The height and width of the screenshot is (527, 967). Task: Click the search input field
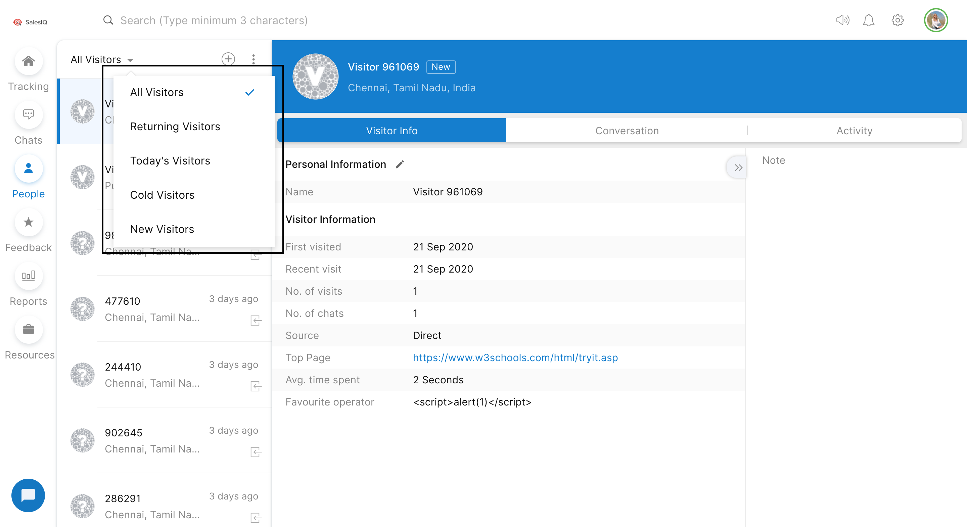pyautogui.click(x=214, y=20)
